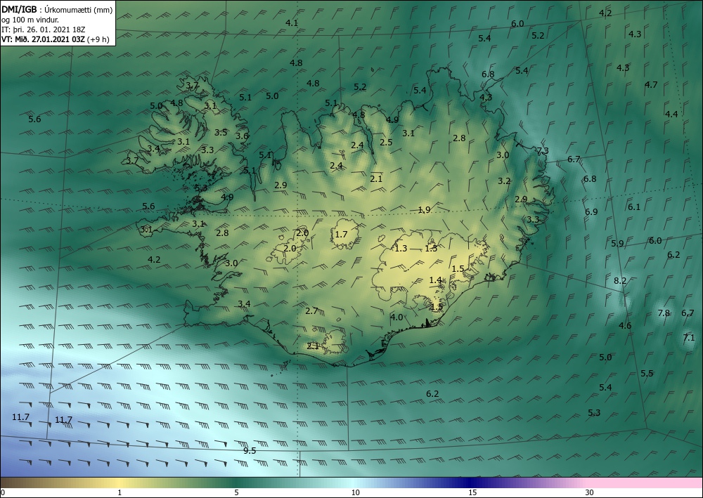Click the 2.5 value on the map

386,143
